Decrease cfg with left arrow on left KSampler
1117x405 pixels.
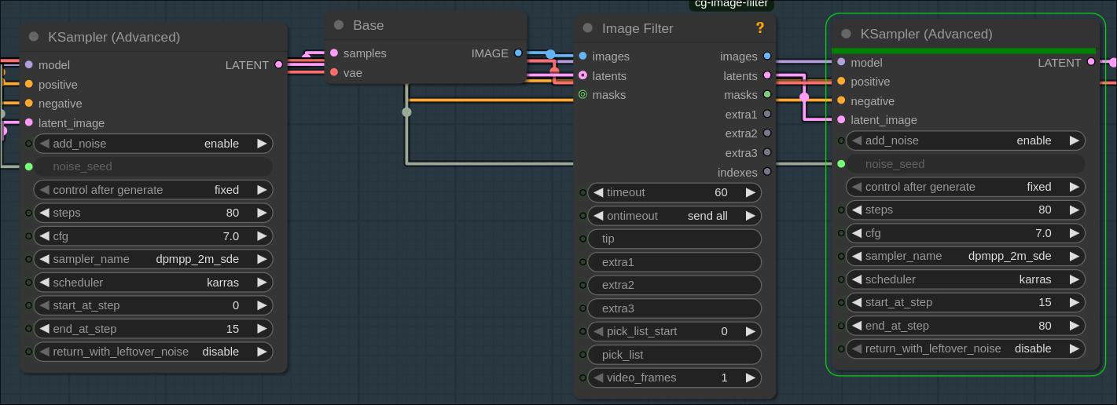[45, 236]
